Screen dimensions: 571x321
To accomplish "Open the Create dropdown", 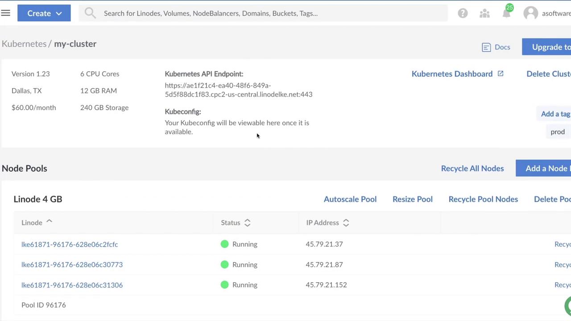I will coord(44,13).
